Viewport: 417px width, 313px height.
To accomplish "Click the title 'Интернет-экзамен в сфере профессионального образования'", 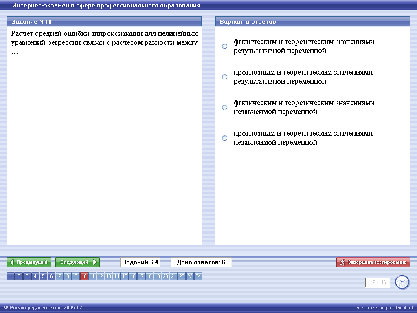I will pyautogui.click(x=106, y=5).
